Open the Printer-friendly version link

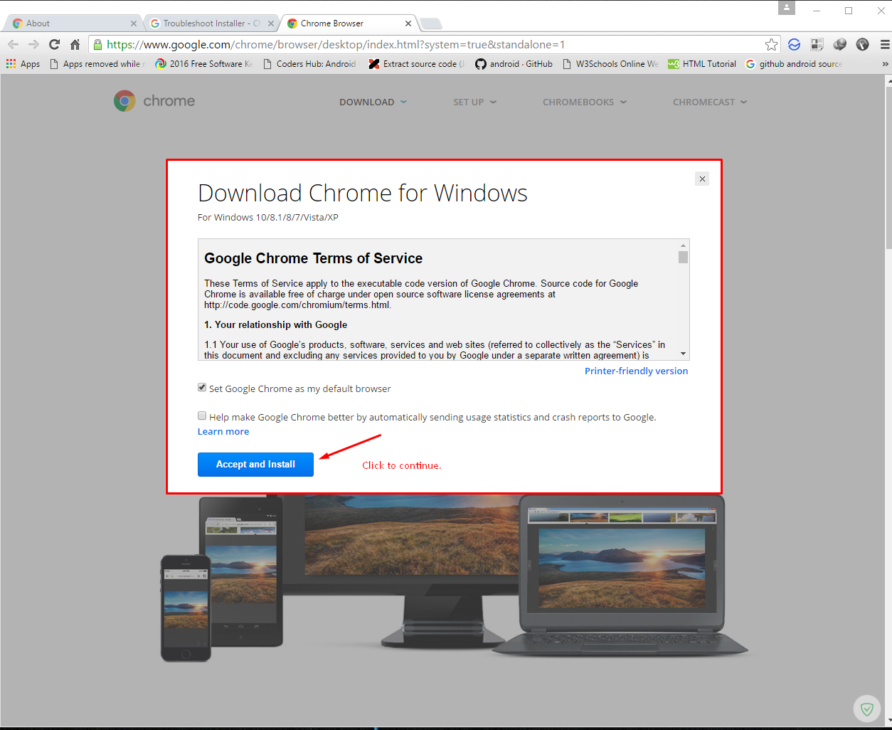click(x=636, y=371)
